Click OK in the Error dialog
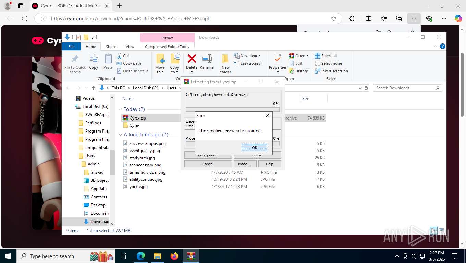466x263 pixels. pyautogui.click(x=254, y=148)
